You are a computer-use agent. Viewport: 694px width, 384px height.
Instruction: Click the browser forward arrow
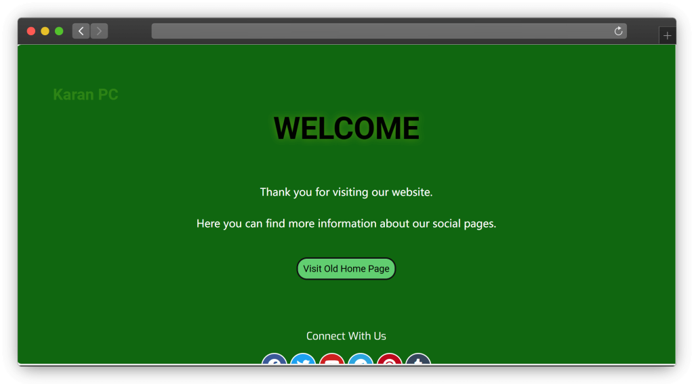99,31
